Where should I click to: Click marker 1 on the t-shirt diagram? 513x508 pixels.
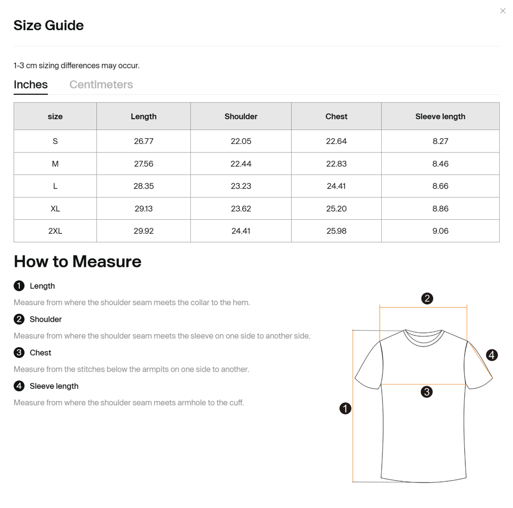tap(345, 408)
